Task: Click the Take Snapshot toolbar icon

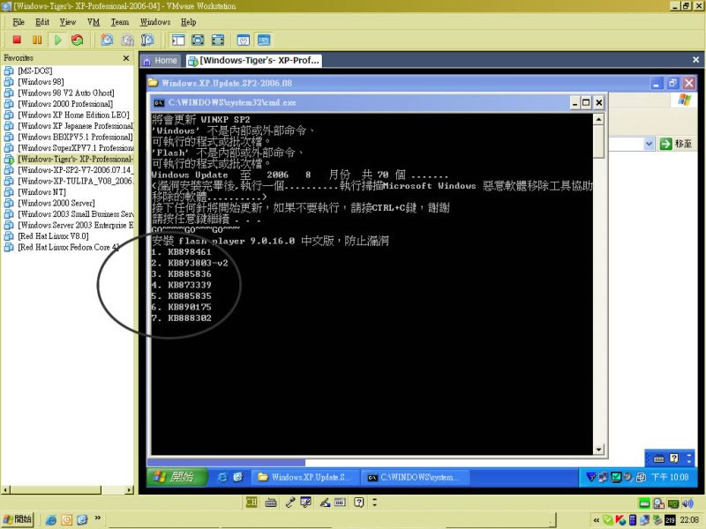Action: tap(107, 40)
